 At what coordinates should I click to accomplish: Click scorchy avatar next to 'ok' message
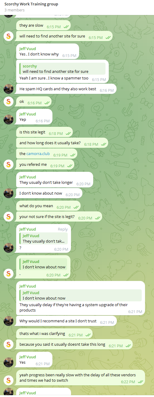pos(9,102)
